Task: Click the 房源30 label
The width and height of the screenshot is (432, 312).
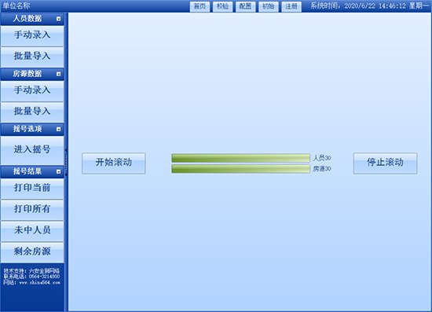Action: pos(321,169)
